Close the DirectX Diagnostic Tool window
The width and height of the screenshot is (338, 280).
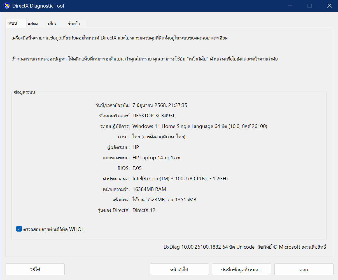(x=329, y=6)
